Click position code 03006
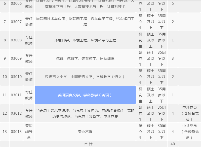The image size is (201, 147). click(16, 4)
